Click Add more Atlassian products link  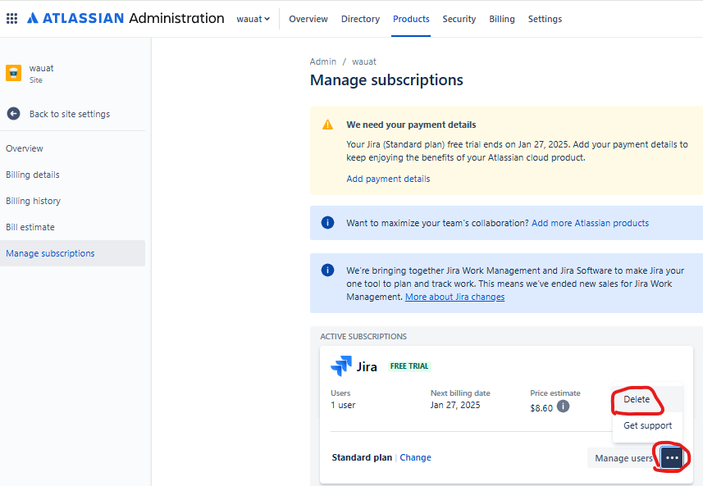590,223
